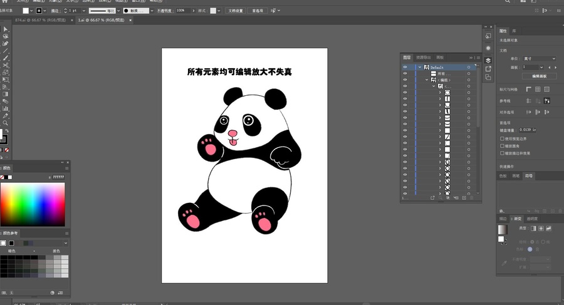Close the 1.ai document tab
This screenshot has height=305, width=564.
pyautogui.click(x=130, y=20)
